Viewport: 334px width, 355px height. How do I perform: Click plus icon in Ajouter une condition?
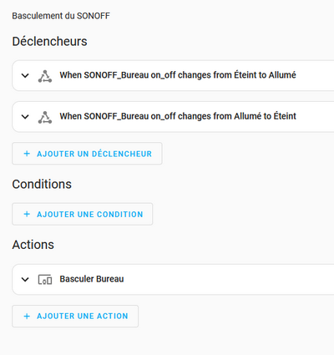pyautogui.click(x=27, y=214)
